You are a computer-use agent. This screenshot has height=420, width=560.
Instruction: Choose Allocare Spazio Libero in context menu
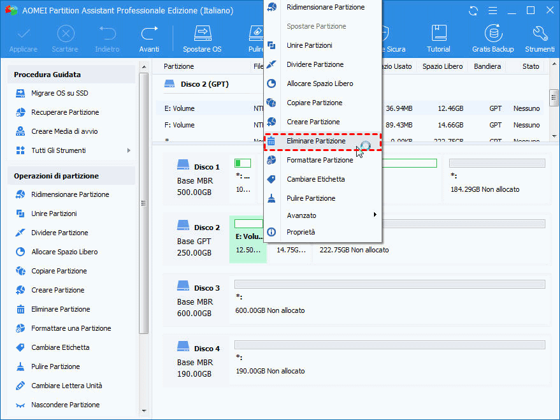point(323,83)
